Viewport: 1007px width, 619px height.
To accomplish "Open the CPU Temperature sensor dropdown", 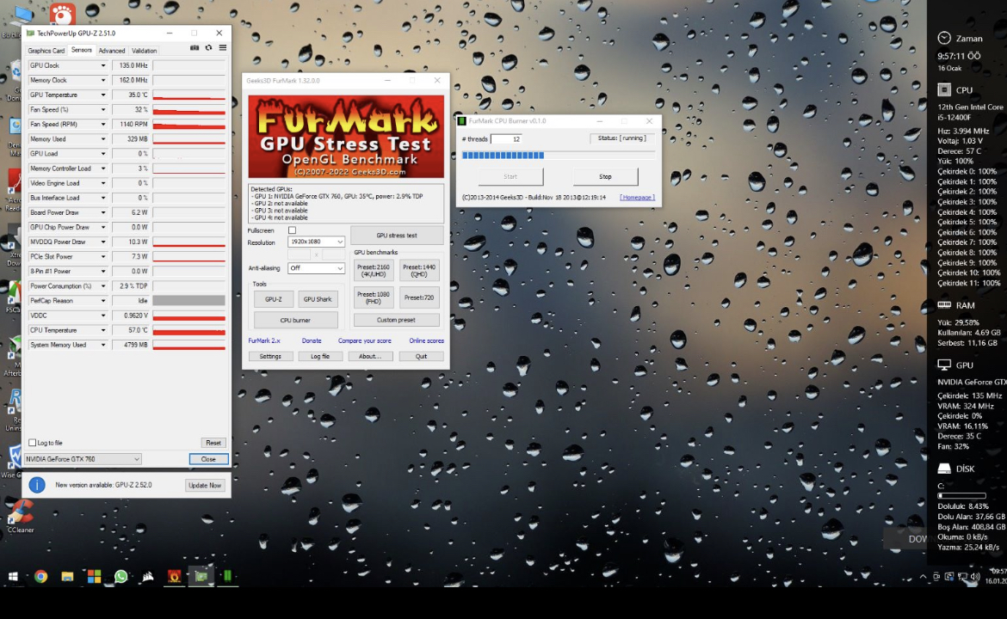I will [x=102, y=330].
